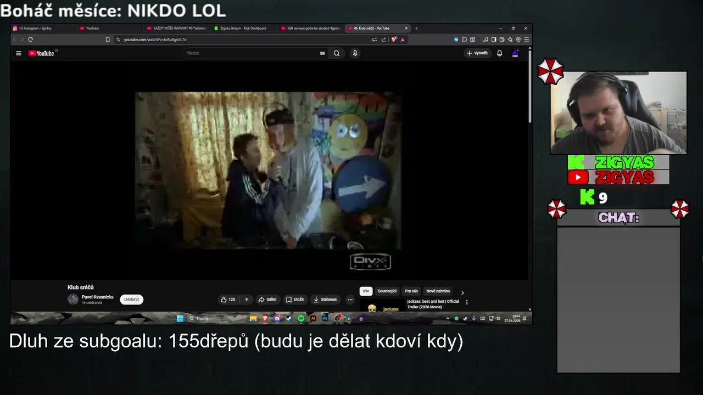Share the page via the address bar share icon
Image resolution: width=703 pixels, height=395 pixels.
383,39
